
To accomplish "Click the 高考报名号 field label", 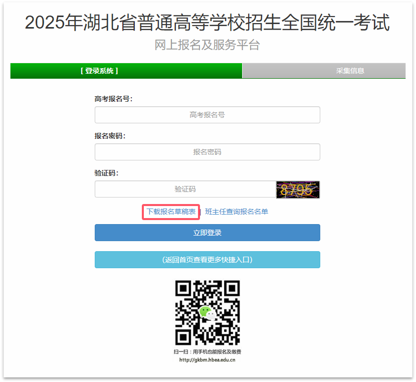I will pos(113,99).
